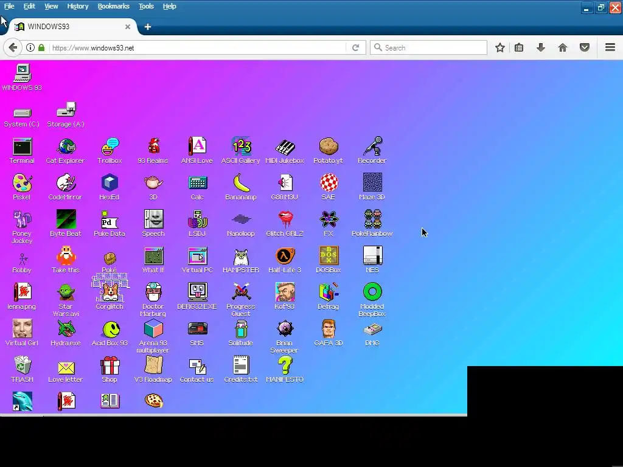Image resolution: width=623 pixels, height=467 pixels.
Task: Open the Speech icon
Action: pyautogui.click(x=153, y=224)
